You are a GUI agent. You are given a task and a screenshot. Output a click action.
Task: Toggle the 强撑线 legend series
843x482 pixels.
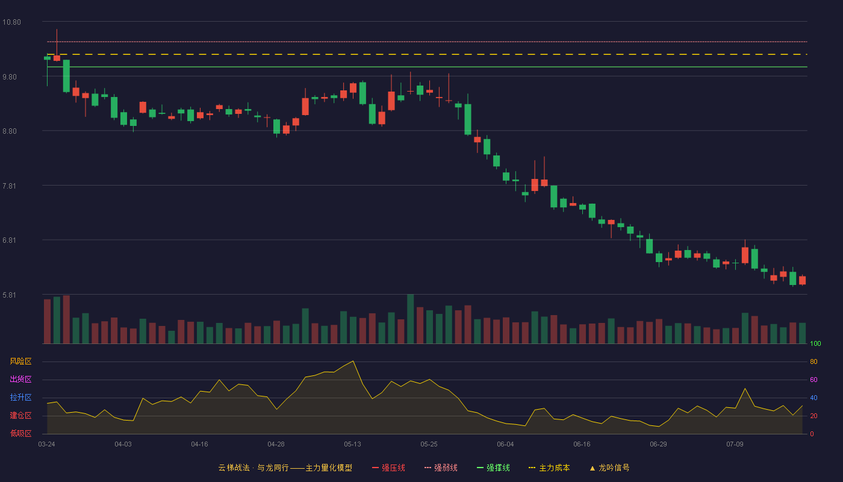[493, 468]
